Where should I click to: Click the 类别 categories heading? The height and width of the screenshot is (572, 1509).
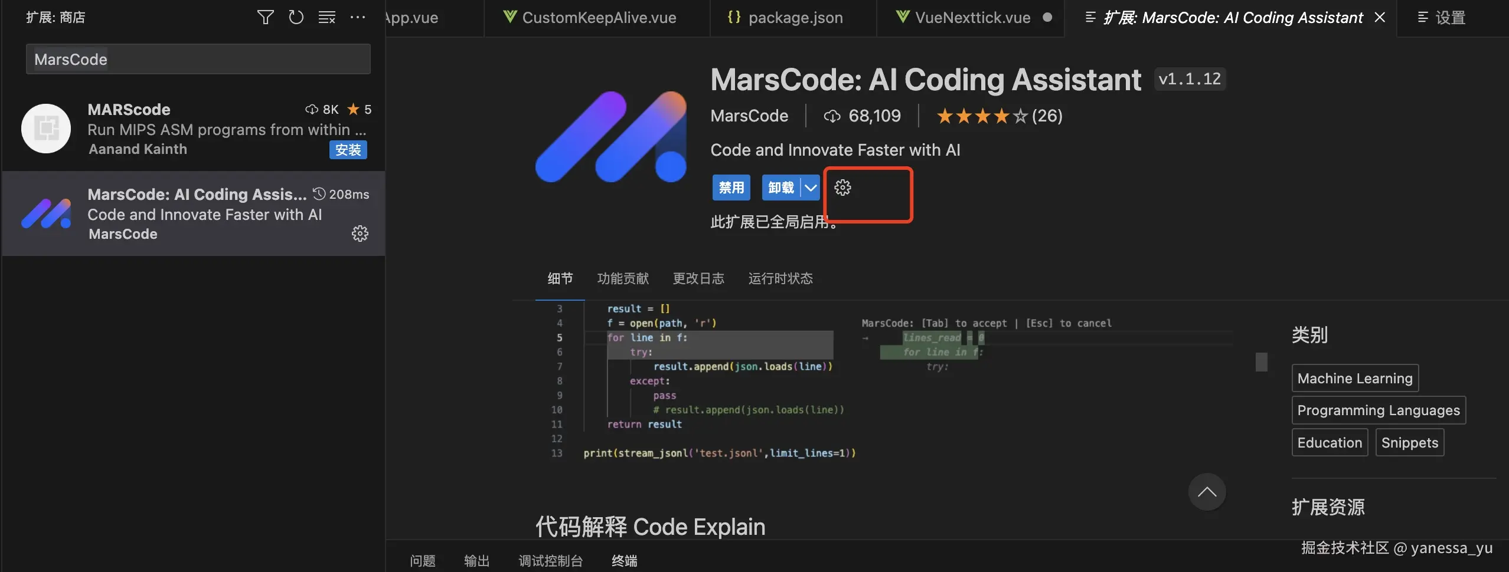tap(1309, 335)
